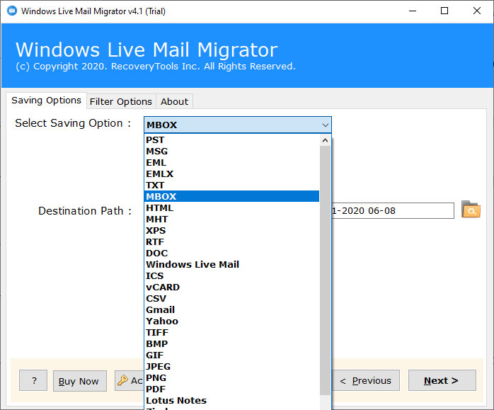This screenshot has width=494, height=410.
Task: Choose JPEG as output format
Action: (x=231, y=367)
